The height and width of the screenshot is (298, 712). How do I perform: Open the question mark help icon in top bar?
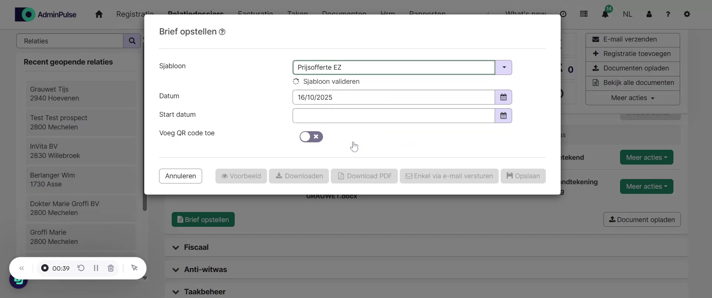(x=668, y=14)
